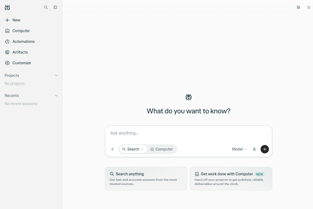Open the Search mode dropdown
313x209 pixels.
[x=133, y=149]
